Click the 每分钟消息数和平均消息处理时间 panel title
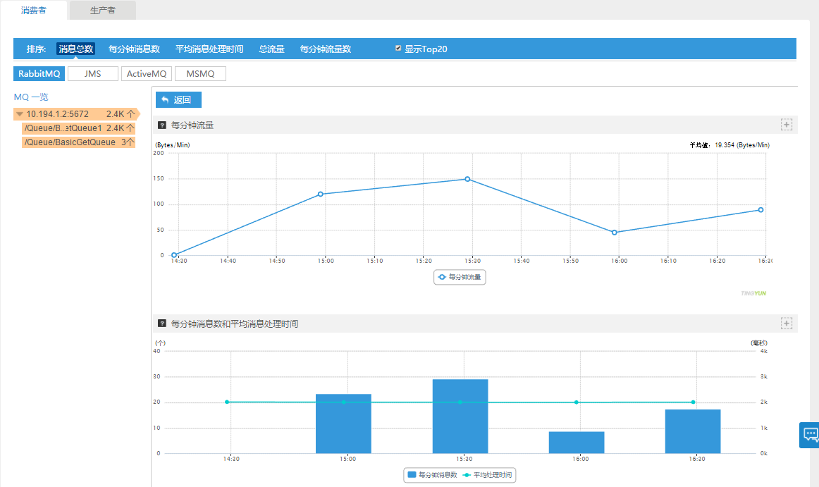Image resolution: width=819 pixels, height=487 pixels. click(235, 324)
